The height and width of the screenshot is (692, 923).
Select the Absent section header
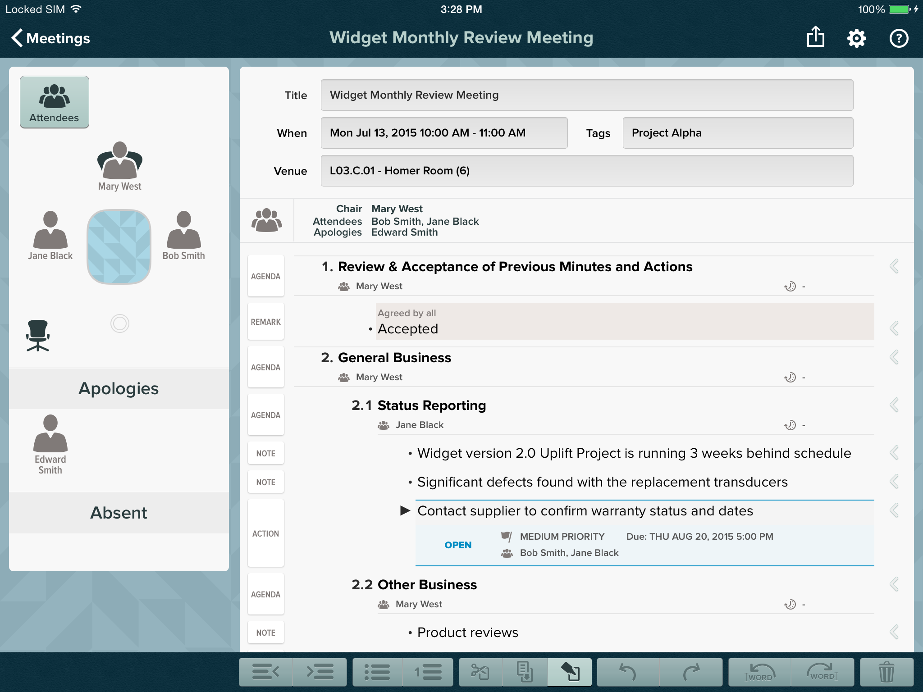click(x=119, y=513)
